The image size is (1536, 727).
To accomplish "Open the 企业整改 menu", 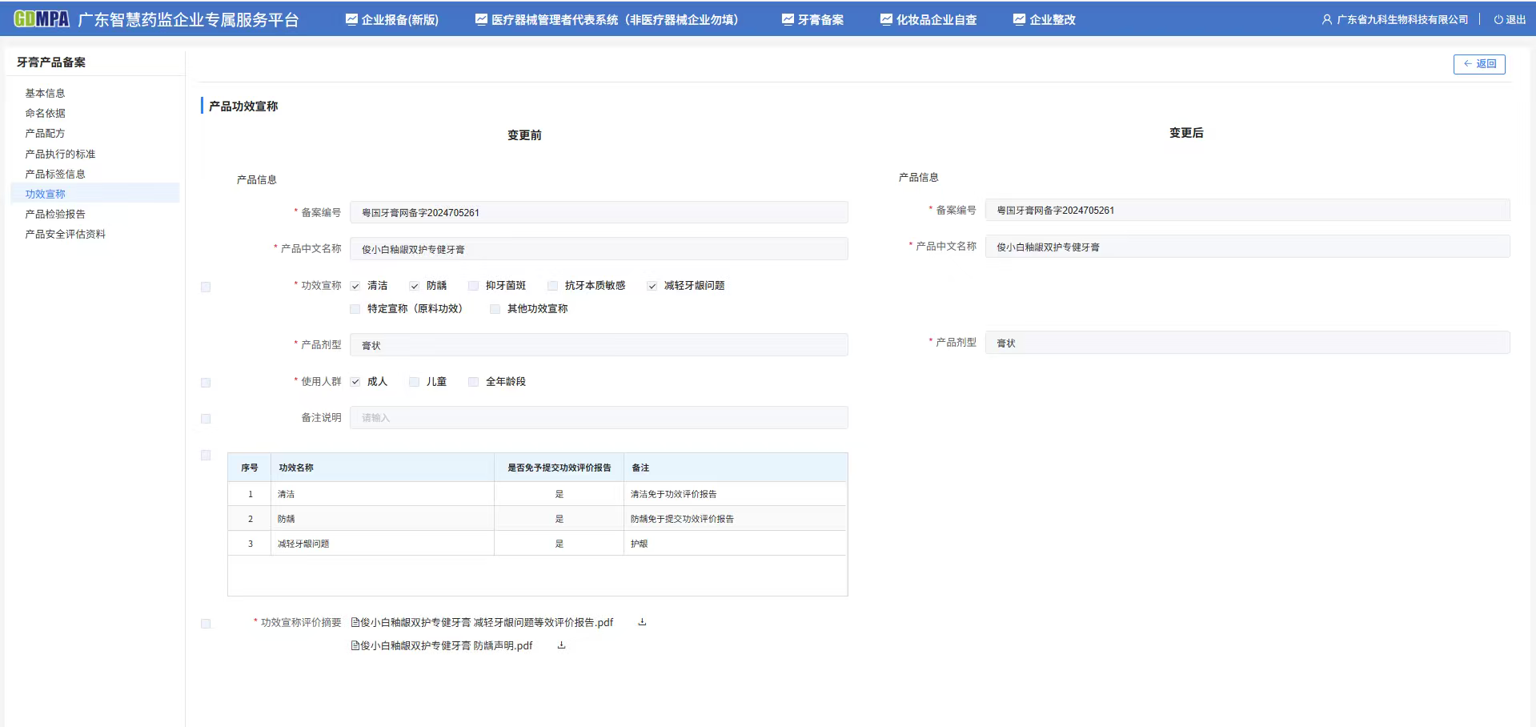I will point(1045,18).
